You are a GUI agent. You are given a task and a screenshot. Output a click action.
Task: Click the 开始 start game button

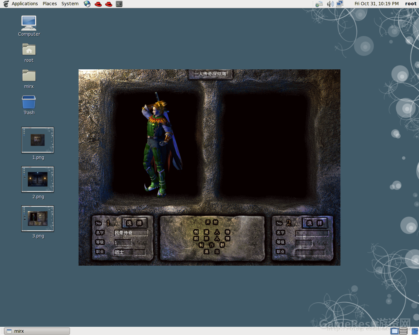click(x=212, y=222)
